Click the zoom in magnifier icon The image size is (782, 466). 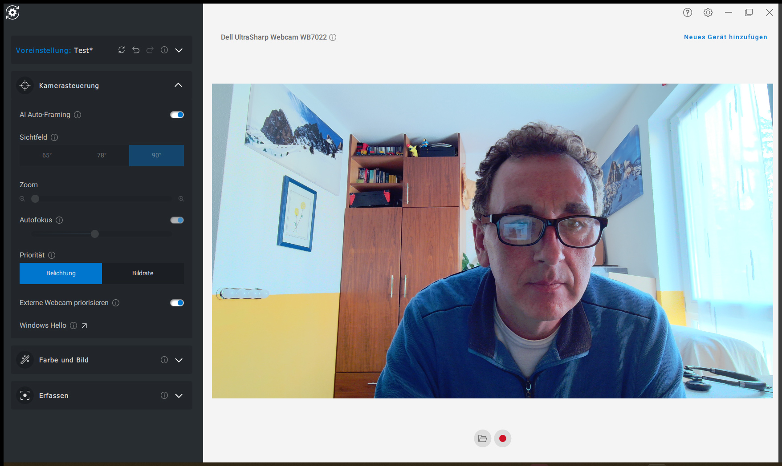tap(181, 199)
